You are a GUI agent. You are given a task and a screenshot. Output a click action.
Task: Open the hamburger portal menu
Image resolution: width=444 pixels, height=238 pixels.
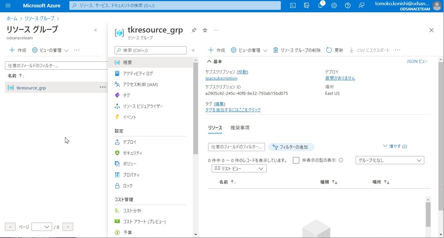pyautogui.click(x=8, y=5)
